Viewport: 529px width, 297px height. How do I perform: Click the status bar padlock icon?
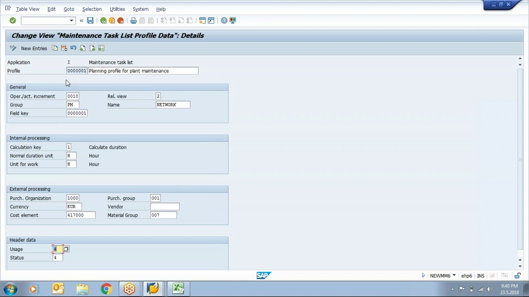tap(517, 276)
